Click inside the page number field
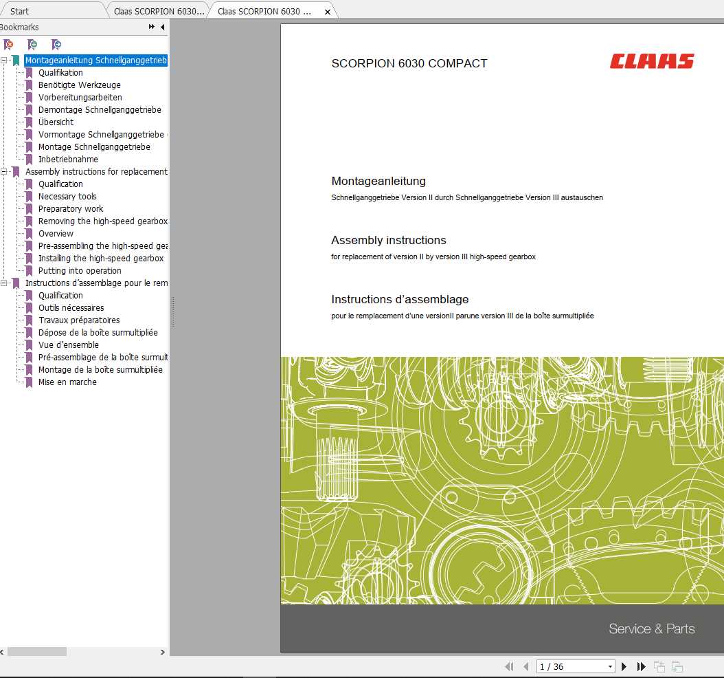The width and height of the screenshot is (724, 678). (563, 666)
